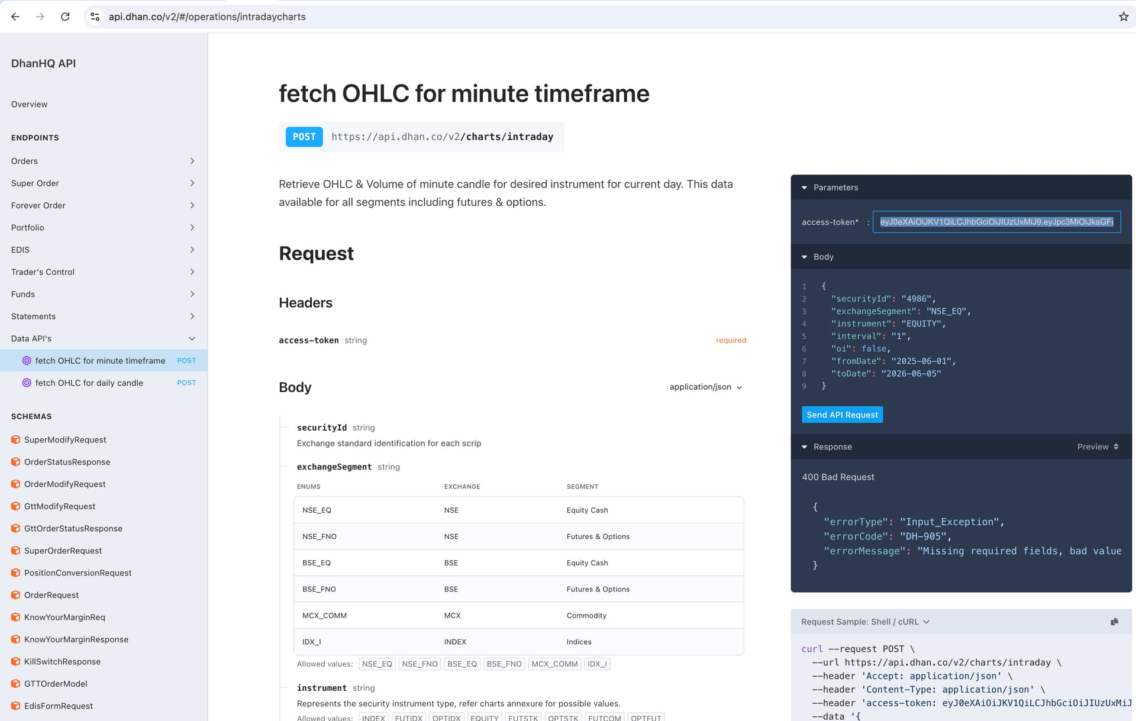Open the site information icon in the address bar
The width and height of the screenshot is (1136, 721).
pyautogui.click(x=95, y=17)
